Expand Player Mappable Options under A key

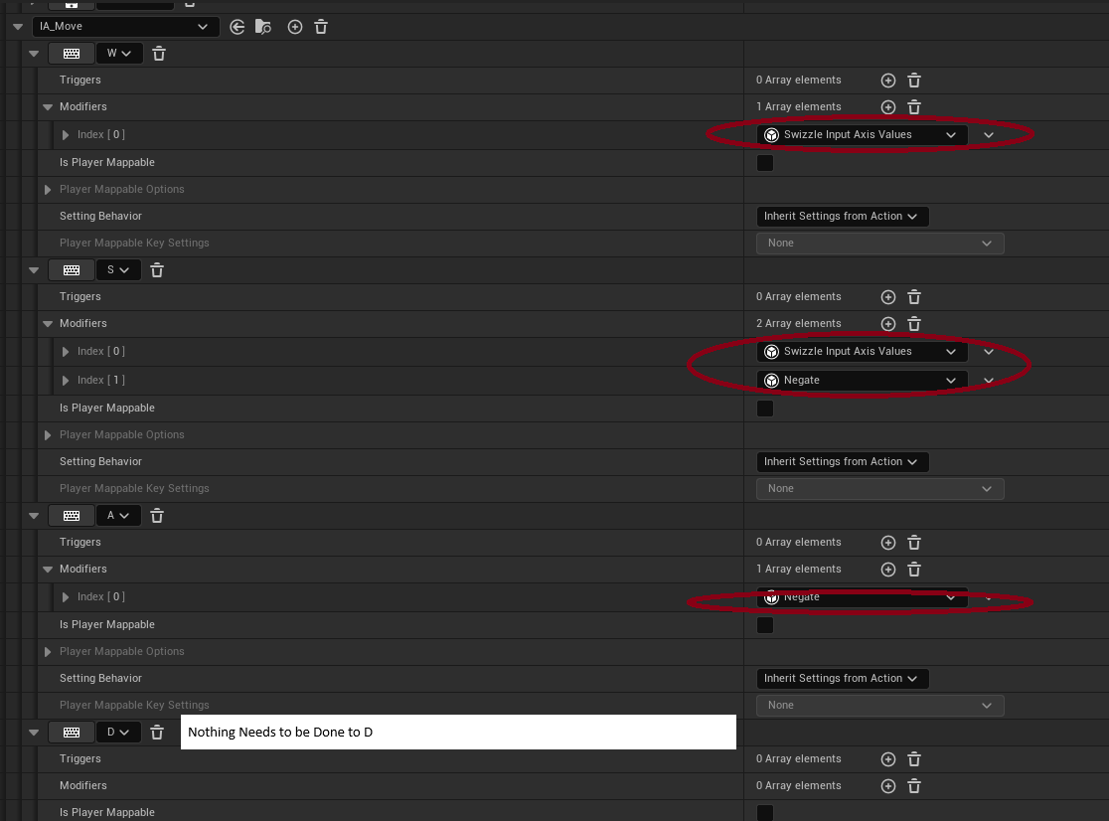48,651
